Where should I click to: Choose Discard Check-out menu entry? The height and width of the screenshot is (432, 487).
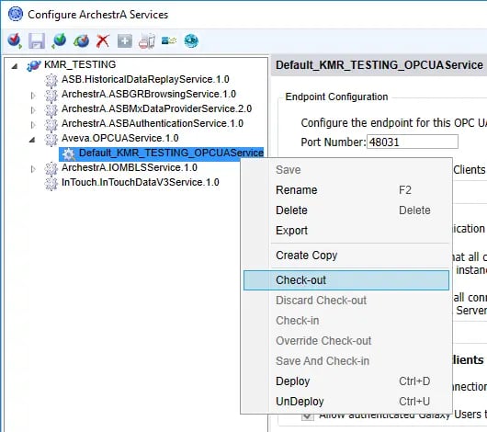(x=346, y=301)
